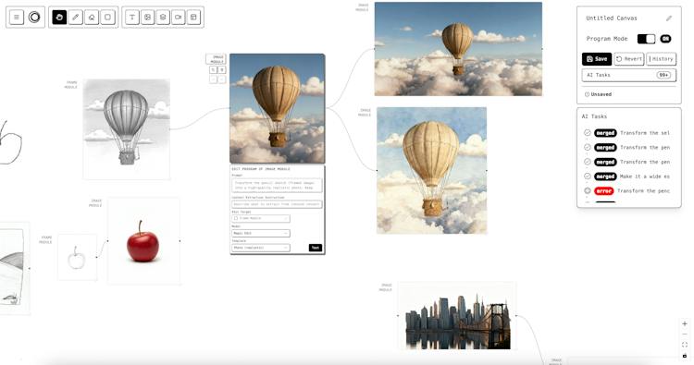The image size is (694, 365).
Task: Select the eraser tool
Action: 92,18
